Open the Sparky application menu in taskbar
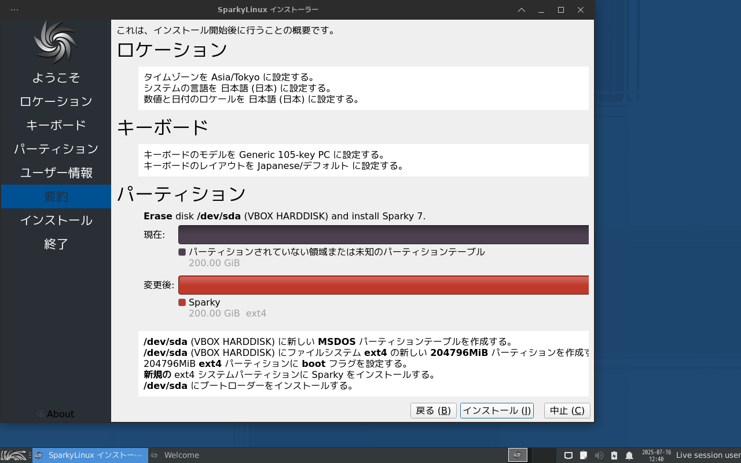Screen dimensions: 741x463 click(14, 455)
